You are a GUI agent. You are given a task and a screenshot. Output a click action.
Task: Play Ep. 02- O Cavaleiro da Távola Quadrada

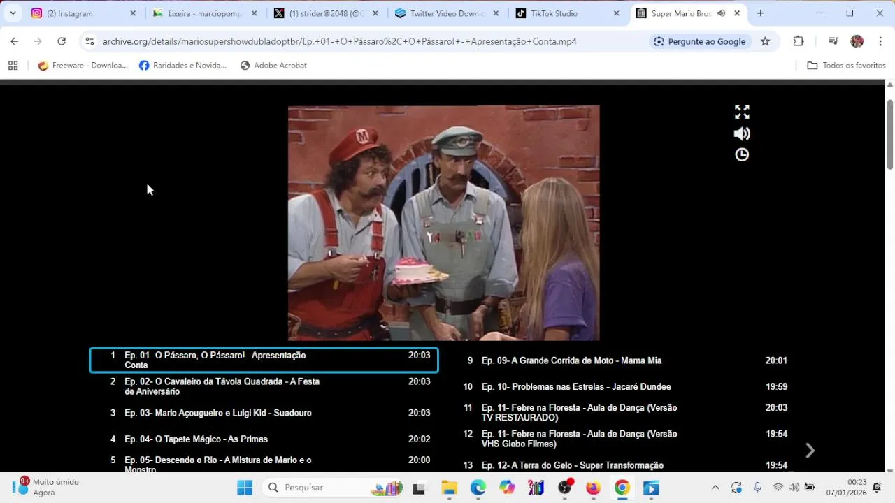[x=264, y=387]
